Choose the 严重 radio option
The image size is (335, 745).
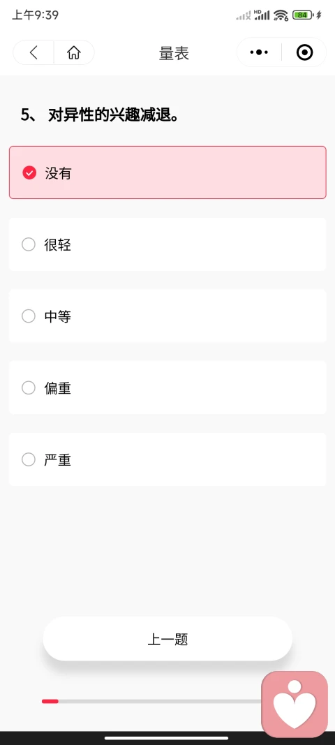click(x=29, y=459)
